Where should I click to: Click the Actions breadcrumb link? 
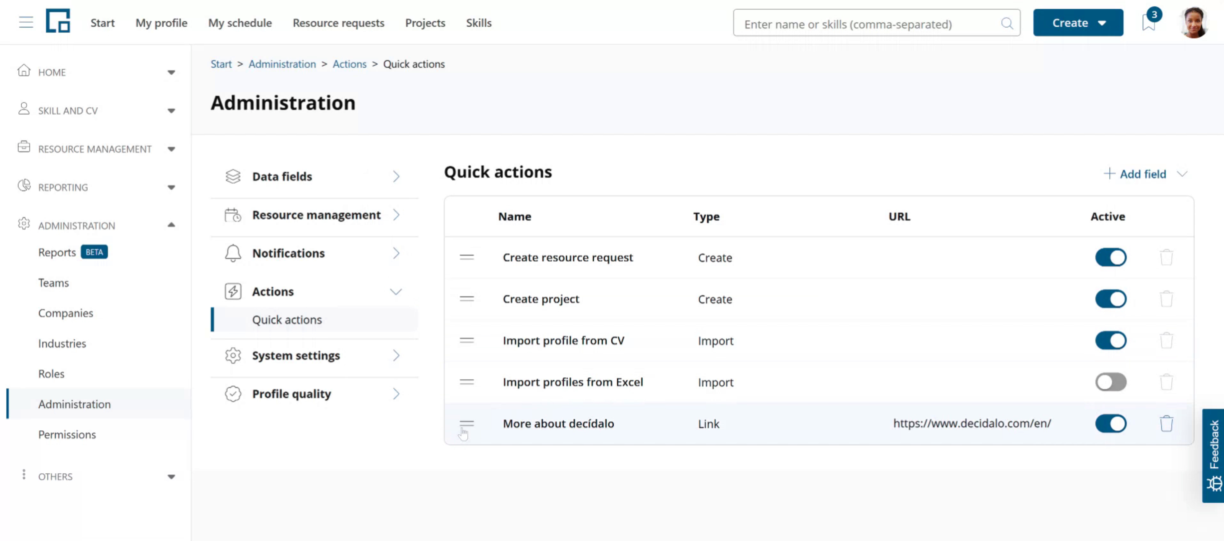[349, 64]
